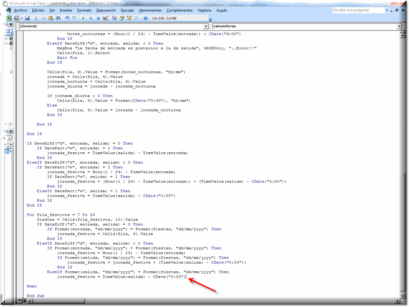Open Visual Basic help icon
The image size is (409, 307).
tap(145, 18)
